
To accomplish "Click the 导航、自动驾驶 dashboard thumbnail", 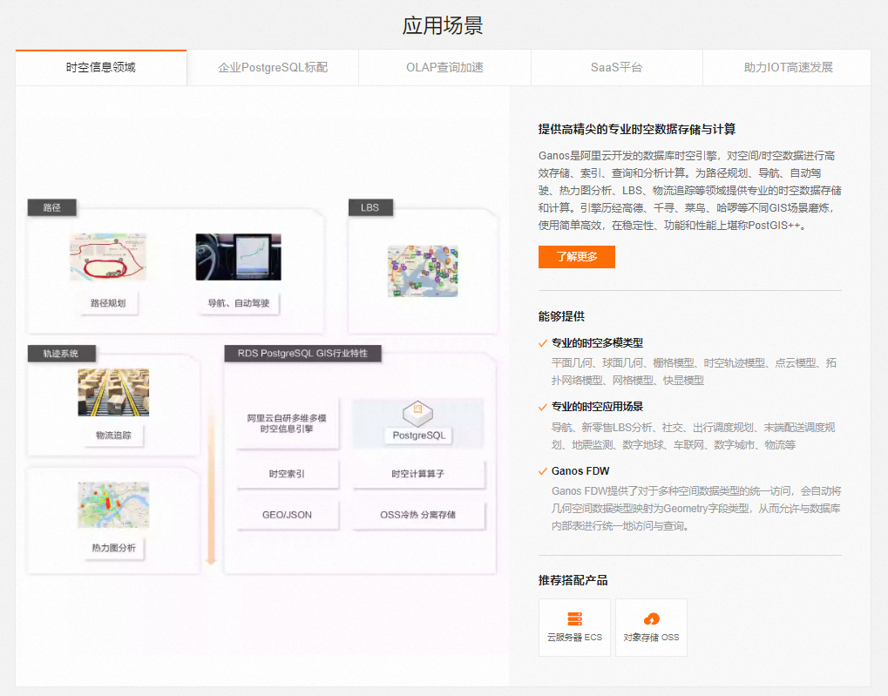I will 239,257.
